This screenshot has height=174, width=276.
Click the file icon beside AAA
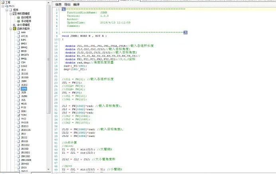(18, 32)
